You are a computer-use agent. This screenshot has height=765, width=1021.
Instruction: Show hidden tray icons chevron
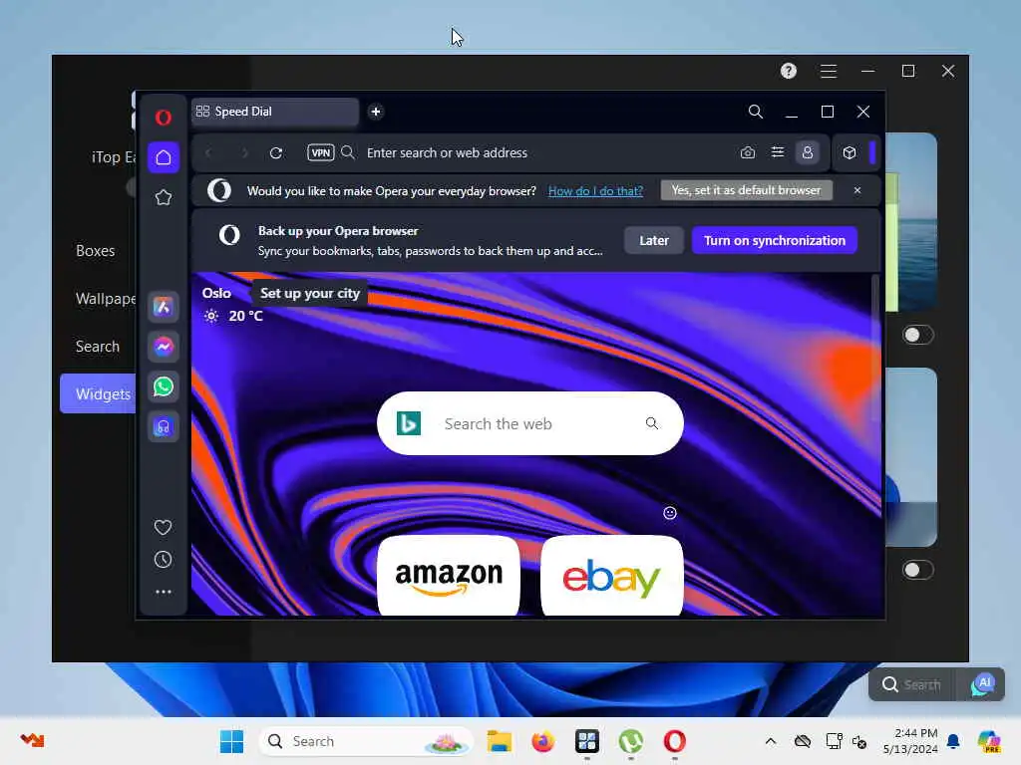(771, 741)
